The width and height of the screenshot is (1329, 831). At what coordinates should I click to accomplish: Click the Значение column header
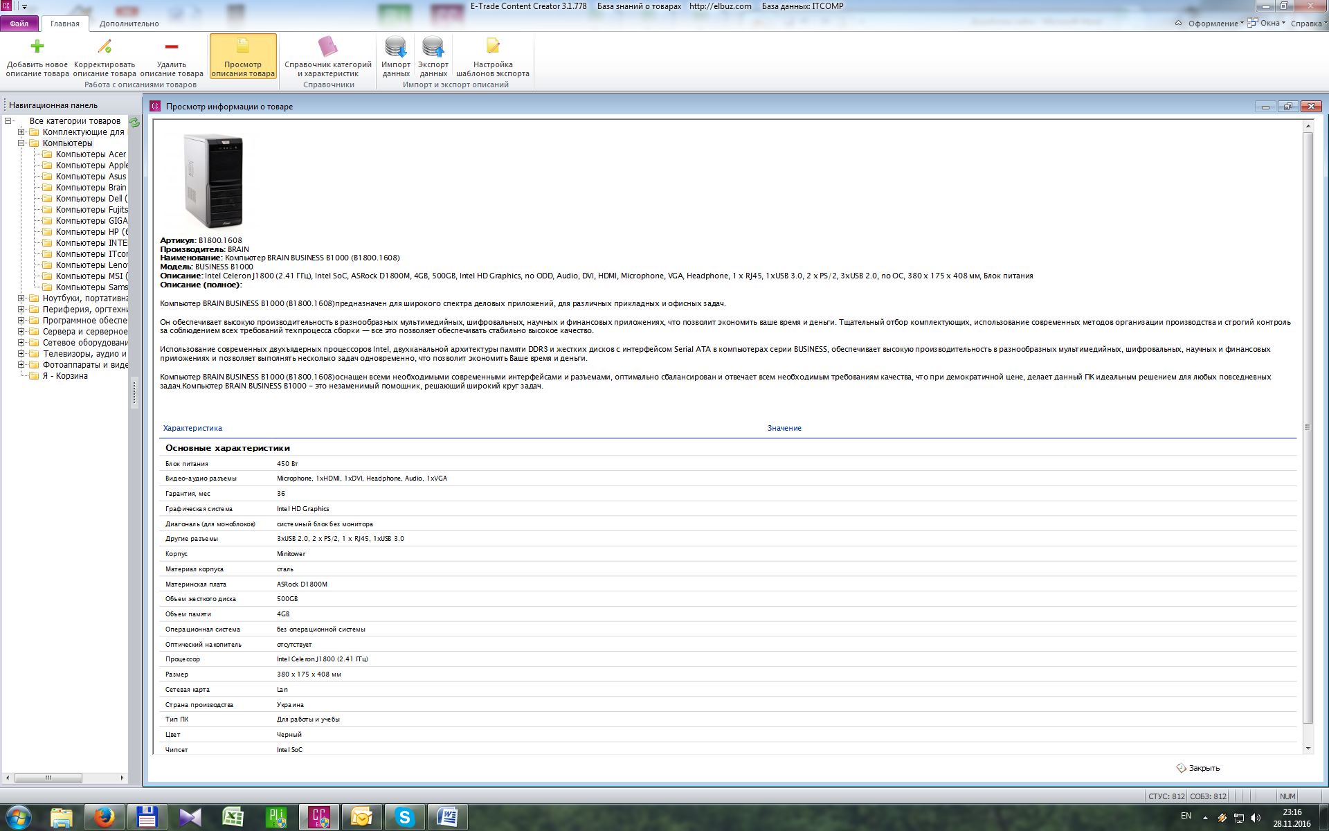pyautogui.click(x=784, y=429)
